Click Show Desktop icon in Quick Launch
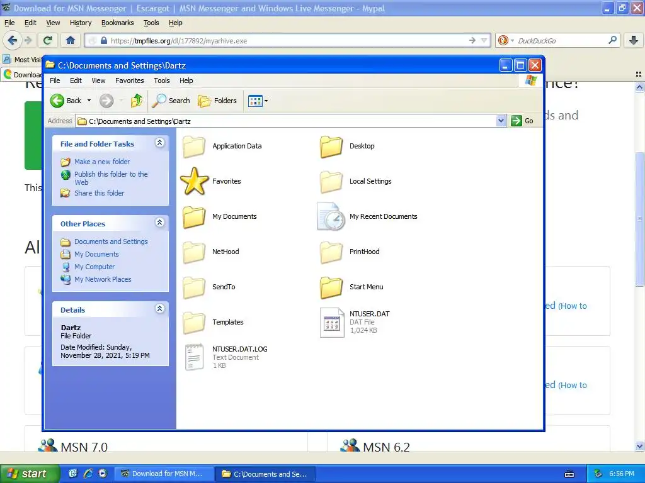Image resolution: width=645 pixels, height=483 pixels. 73,474
